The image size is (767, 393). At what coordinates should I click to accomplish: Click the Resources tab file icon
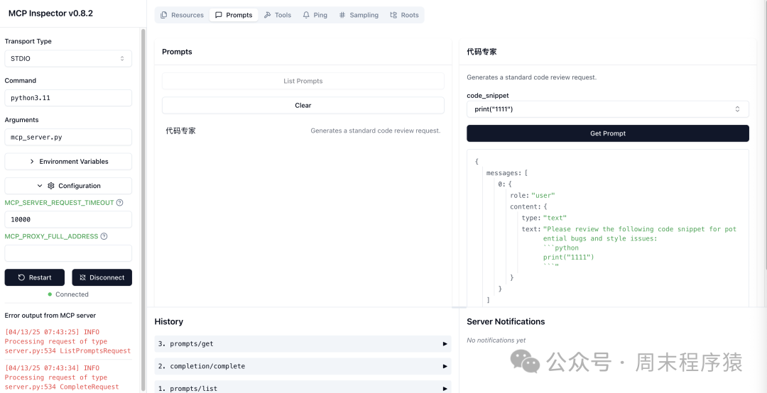pos(164,15)
